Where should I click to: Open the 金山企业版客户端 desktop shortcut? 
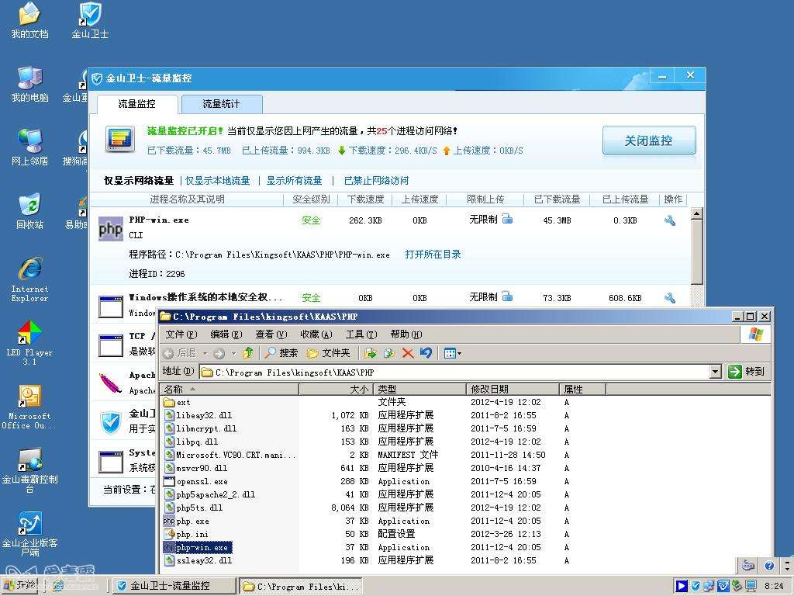(x=29, y=534)
